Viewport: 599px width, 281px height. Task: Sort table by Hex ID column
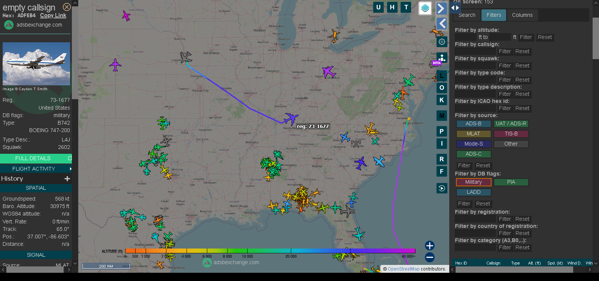(x=461, y=263)
